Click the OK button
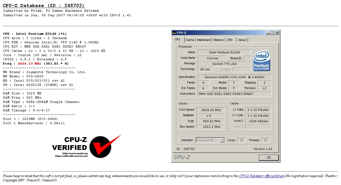This screenshot has height=185, width=341. coord(269,158)
